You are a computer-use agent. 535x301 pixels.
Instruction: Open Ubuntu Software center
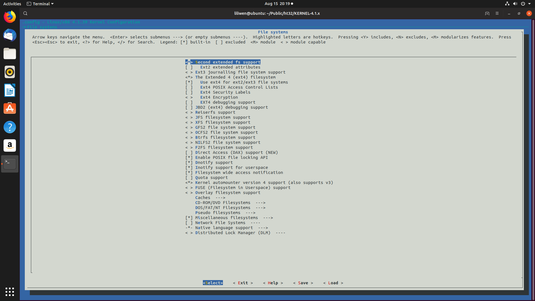coord(10,109)
